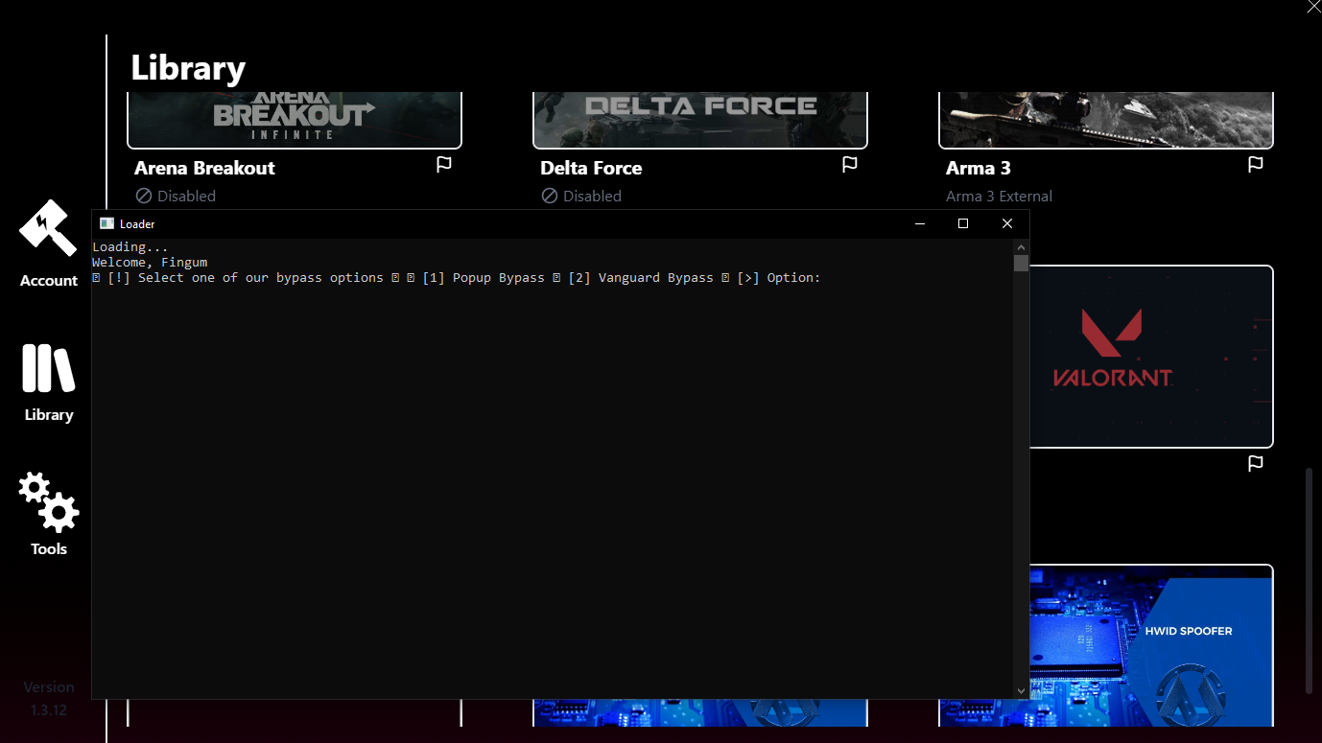
Task: Open the Tools gears icon
Action: [48, 502]
